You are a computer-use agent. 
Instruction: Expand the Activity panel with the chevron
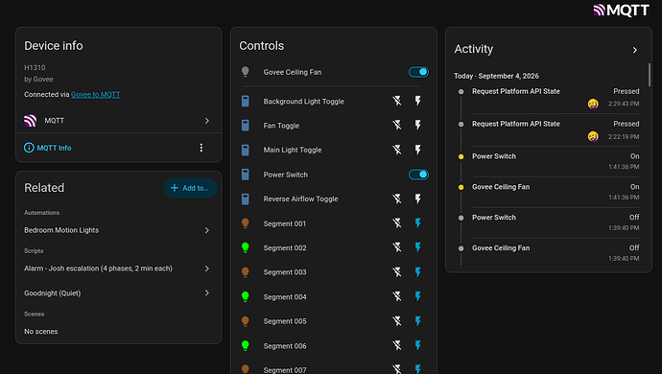[634, 50]
